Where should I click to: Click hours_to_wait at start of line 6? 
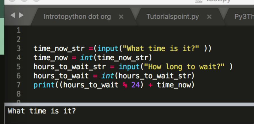coord(61,76)
